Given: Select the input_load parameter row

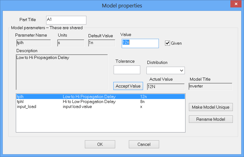Looking at the screenshot, I should click(x=100, y=107).
